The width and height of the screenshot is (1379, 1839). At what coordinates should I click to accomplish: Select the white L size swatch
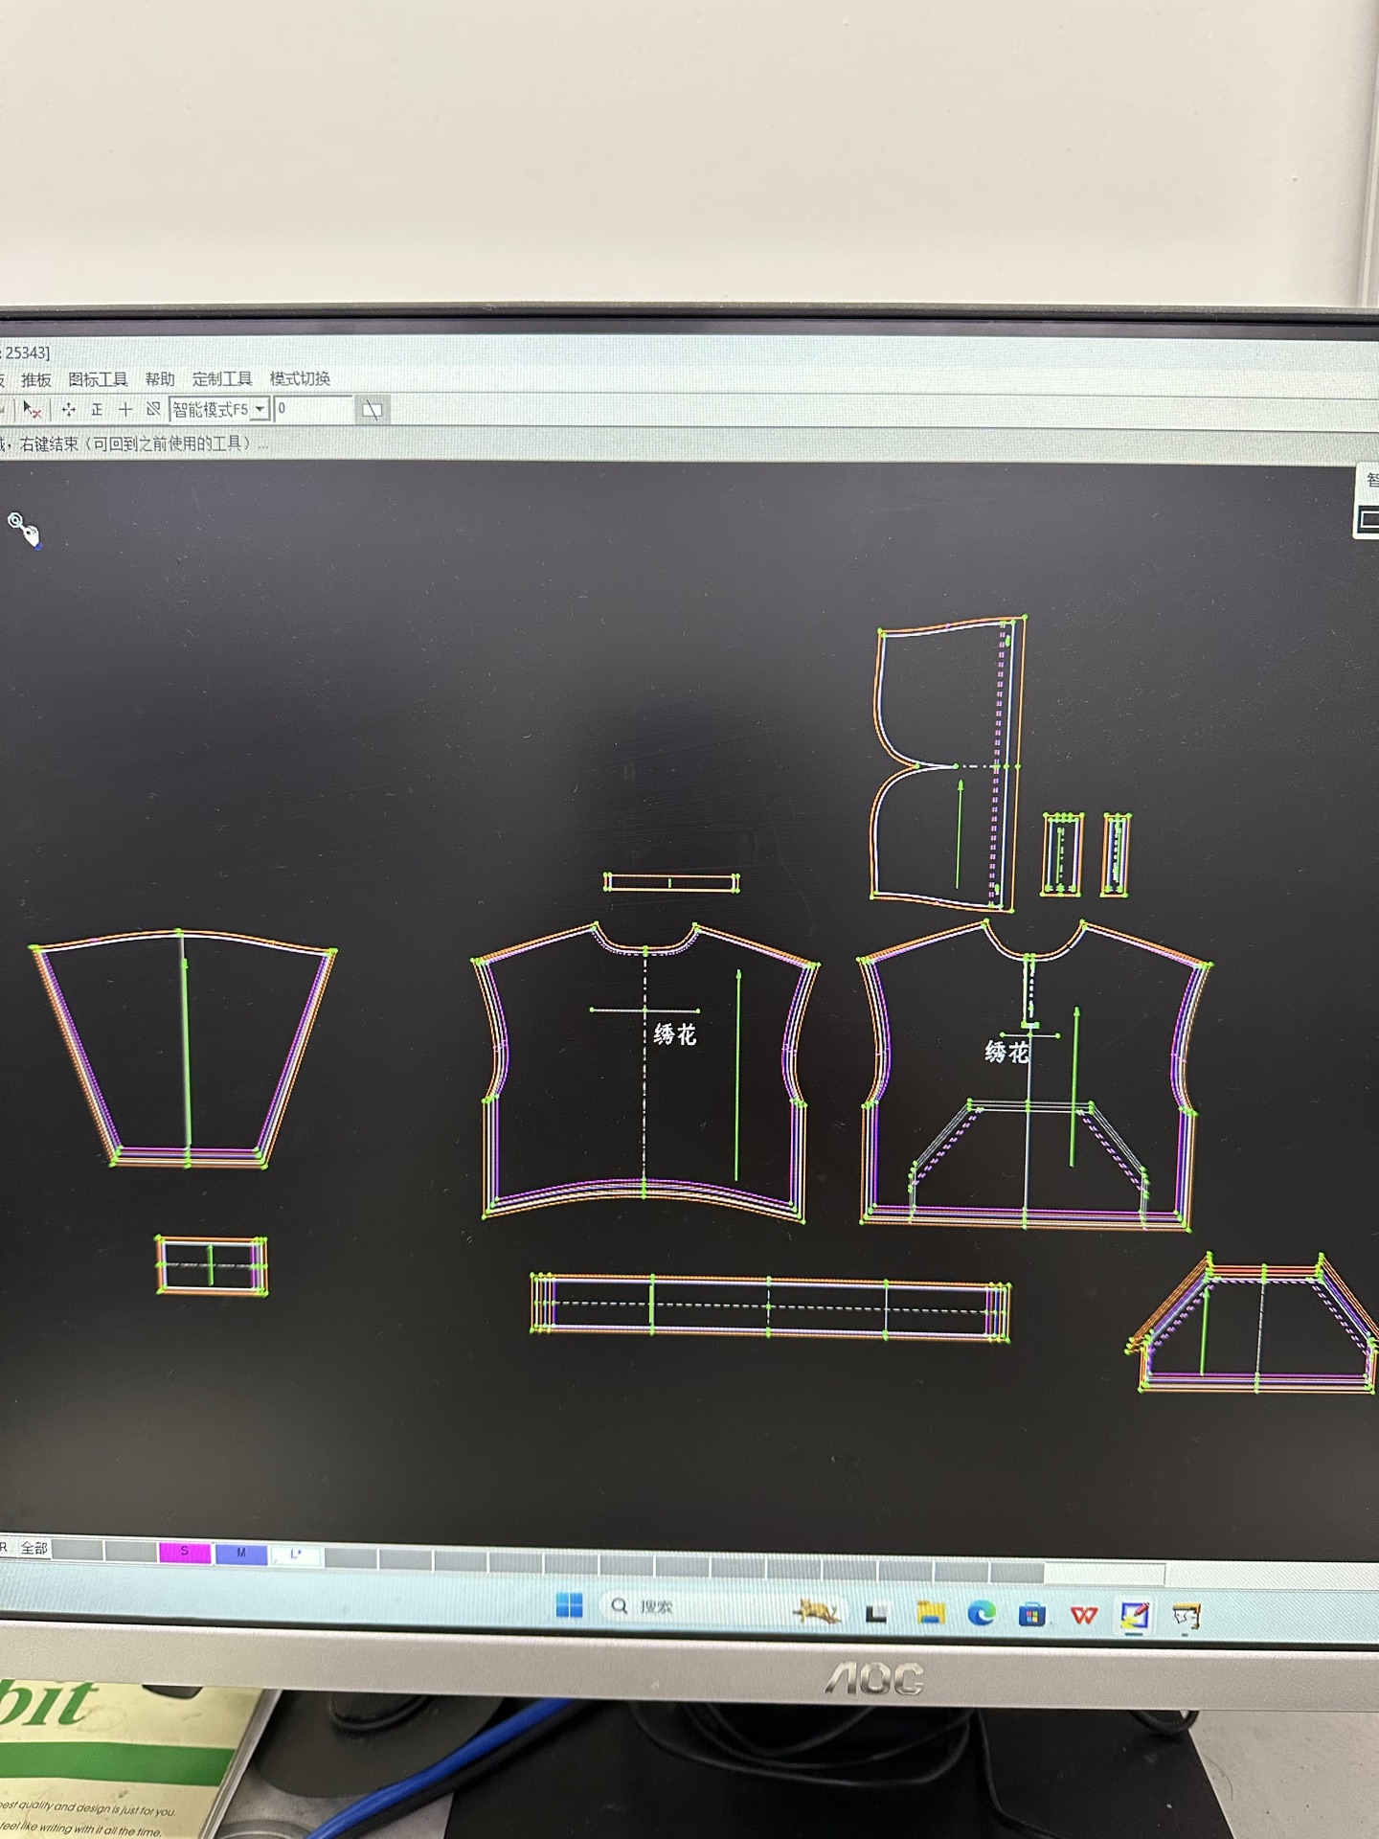coord(295,1555)
